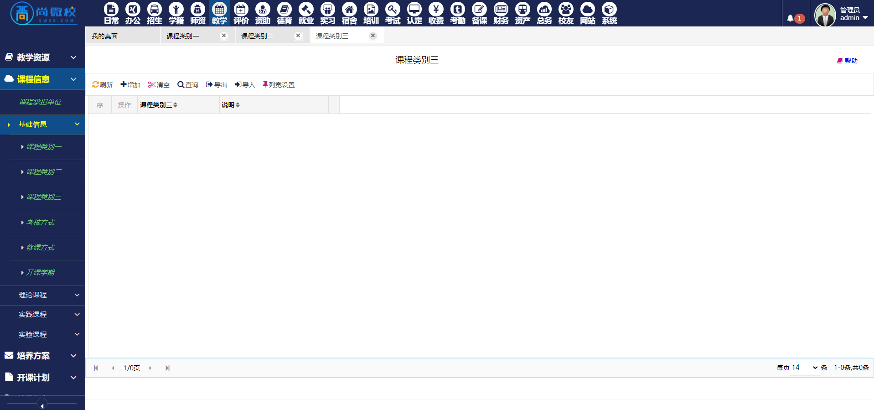874x410 pixels.
Task: Collapse the 课程信息 sidebar section
Action: point(42,79)
